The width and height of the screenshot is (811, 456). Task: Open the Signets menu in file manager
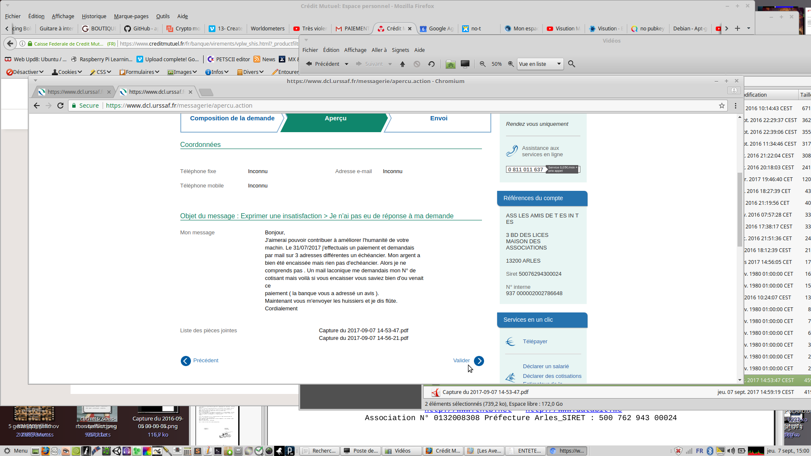400,50
